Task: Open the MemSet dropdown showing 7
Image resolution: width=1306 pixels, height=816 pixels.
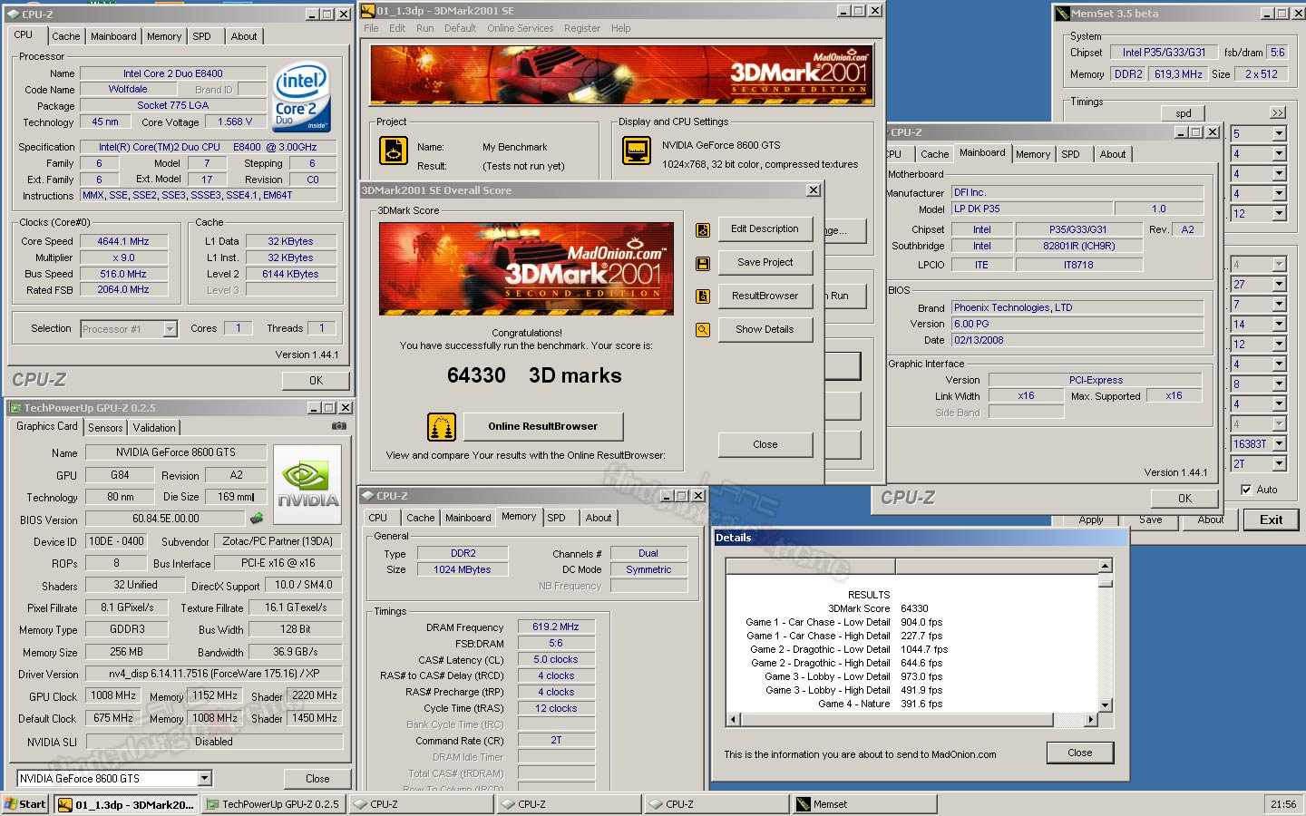Action: (1279, 304)
